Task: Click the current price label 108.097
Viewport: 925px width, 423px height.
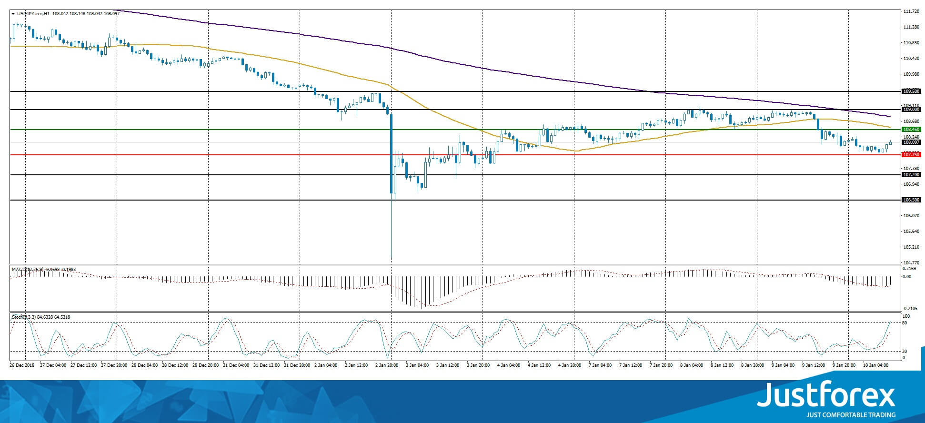Action: point(911,142)
